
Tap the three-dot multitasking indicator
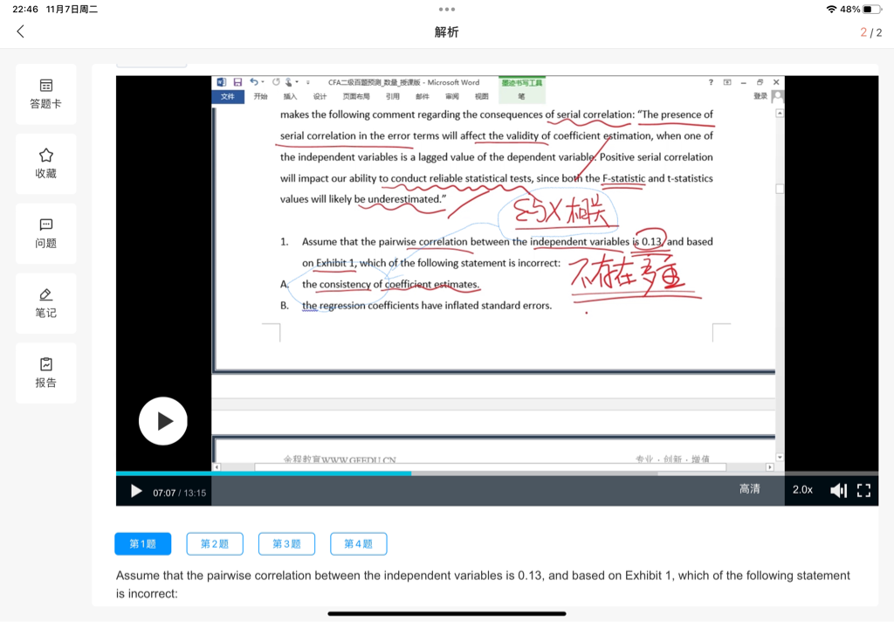click(x=447, y=9)
